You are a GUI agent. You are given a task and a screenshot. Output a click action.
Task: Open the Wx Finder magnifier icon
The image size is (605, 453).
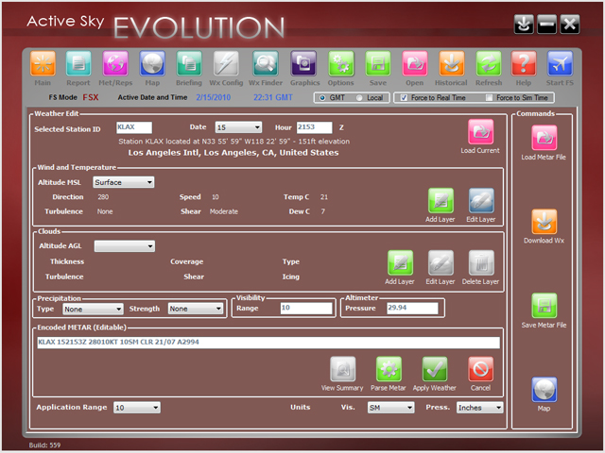(x=266, y=63)
